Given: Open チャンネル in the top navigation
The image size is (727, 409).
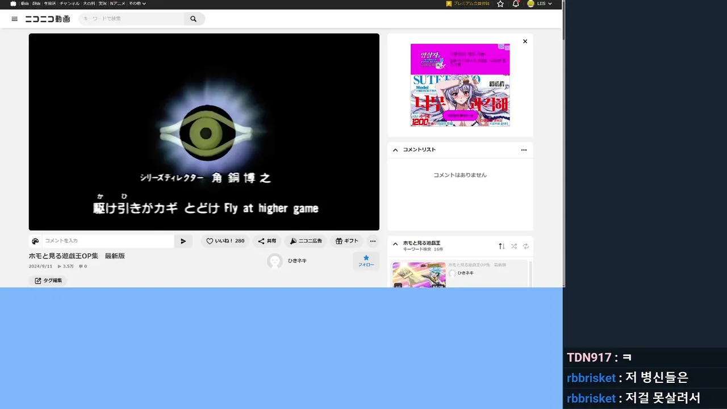Looking at the screenshot, I should point(69,3).
